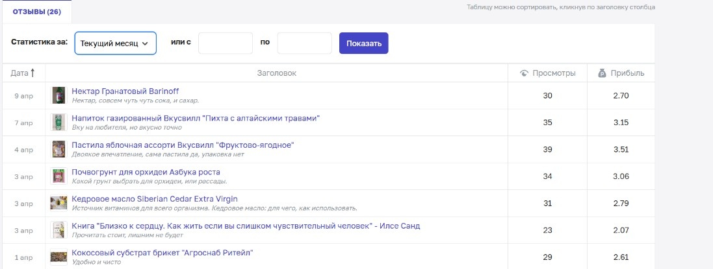Focus the start date field after 'или с'
The width and height of the screenshot is (713, 269).
click(225, 43)
